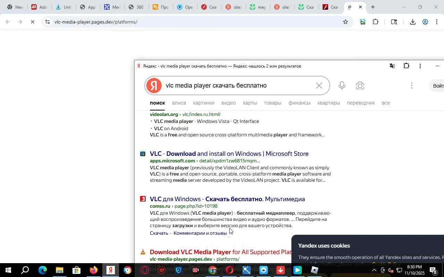Click the comss.ru result URL

point(183,206)
